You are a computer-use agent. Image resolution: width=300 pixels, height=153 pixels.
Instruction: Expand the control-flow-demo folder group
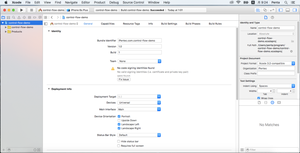tap(6, 27)
